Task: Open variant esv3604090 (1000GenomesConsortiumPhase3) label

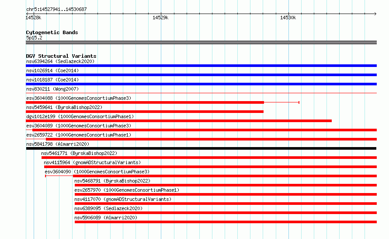Action: [97, 172]
